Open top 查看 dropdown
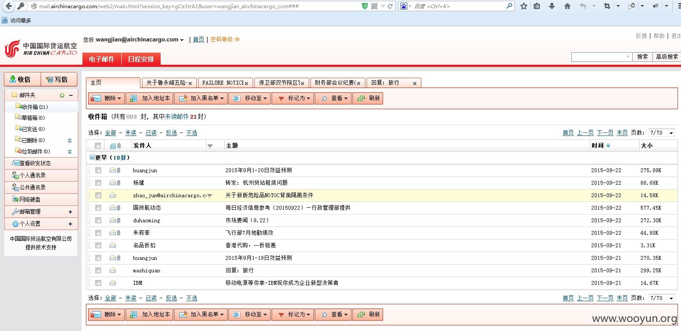Image resolution: width=681 pixels, height=331 pixels. [x=333, y=98]
